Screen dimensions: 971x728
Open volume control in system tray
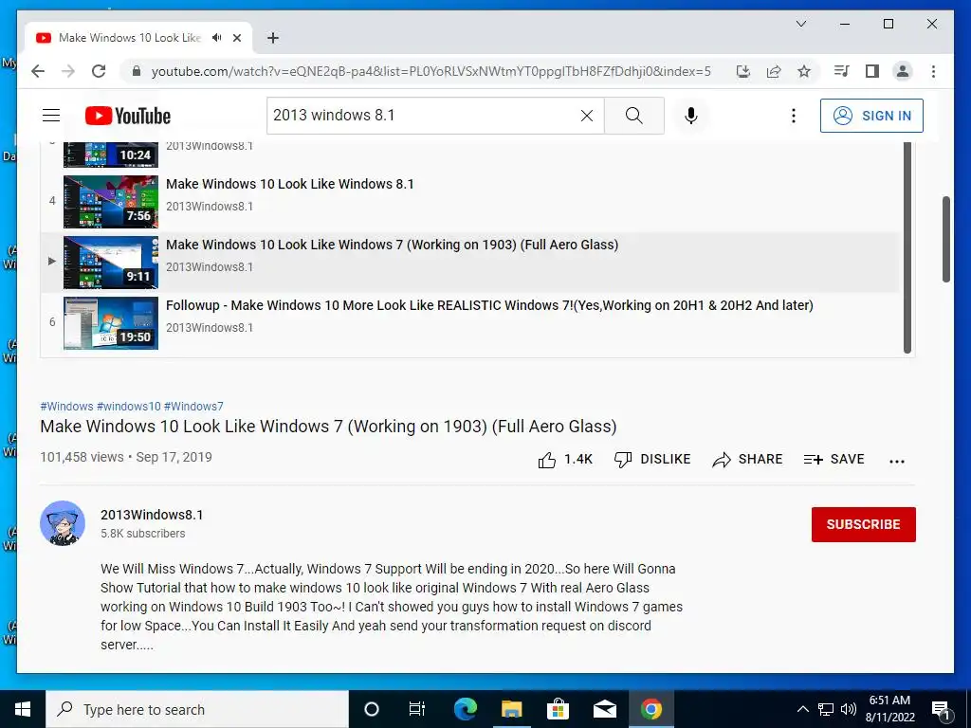pyautogui.click(x=849, y=709)
